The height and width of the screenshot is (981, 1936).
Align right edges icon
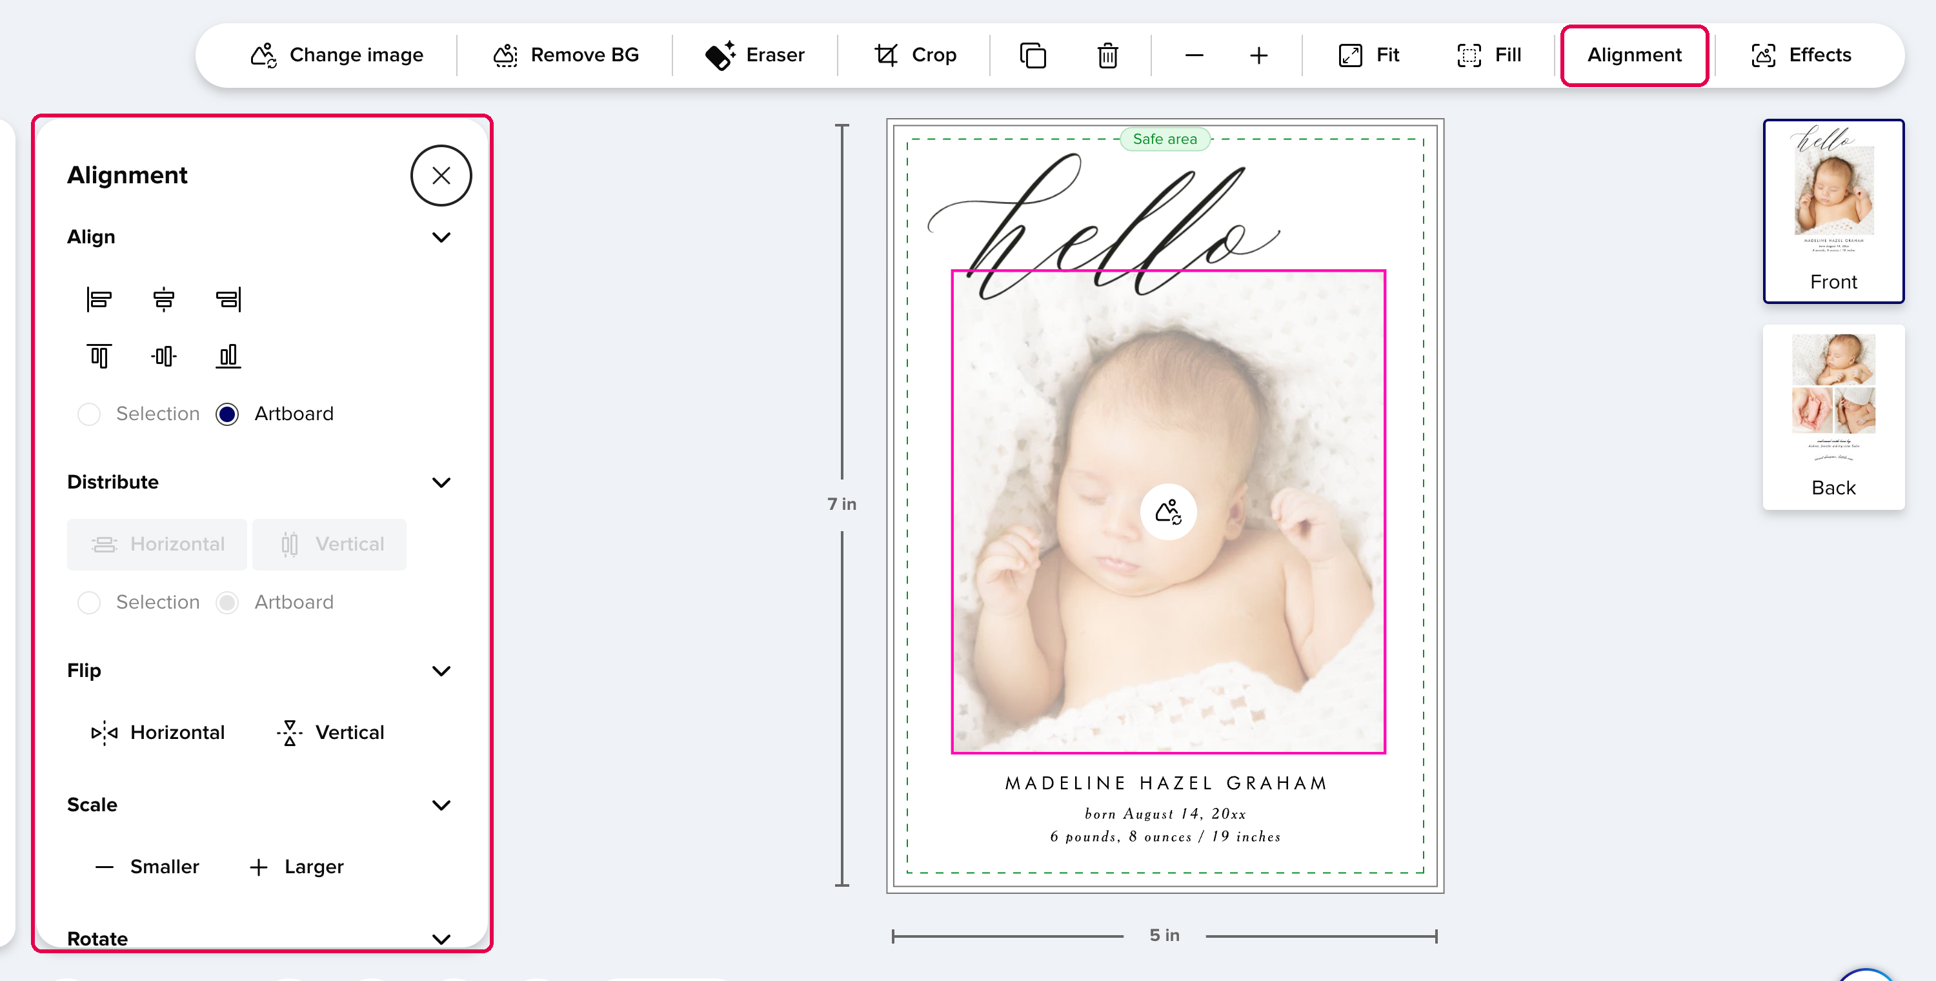pyautogui.click(x=228, y=299)
